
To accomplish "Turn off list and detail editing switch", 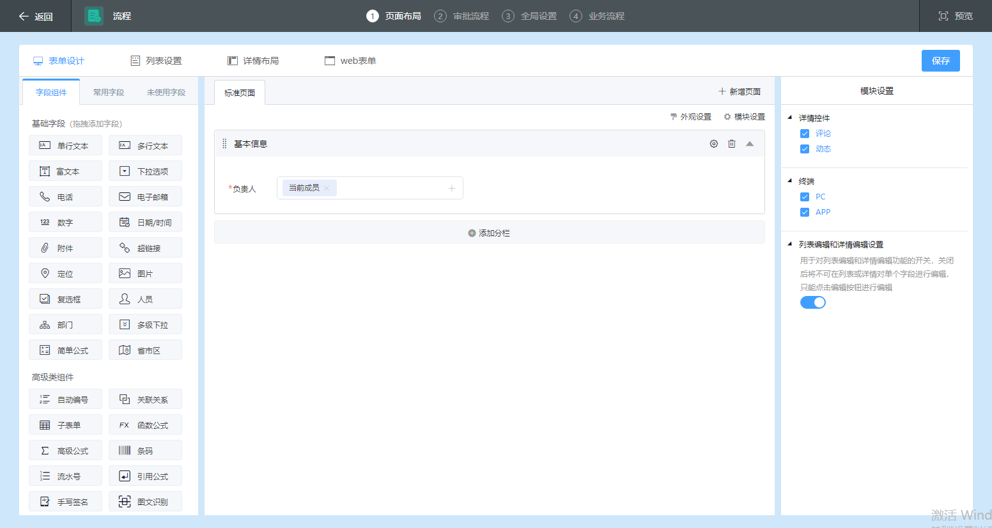I will point(813,302).
